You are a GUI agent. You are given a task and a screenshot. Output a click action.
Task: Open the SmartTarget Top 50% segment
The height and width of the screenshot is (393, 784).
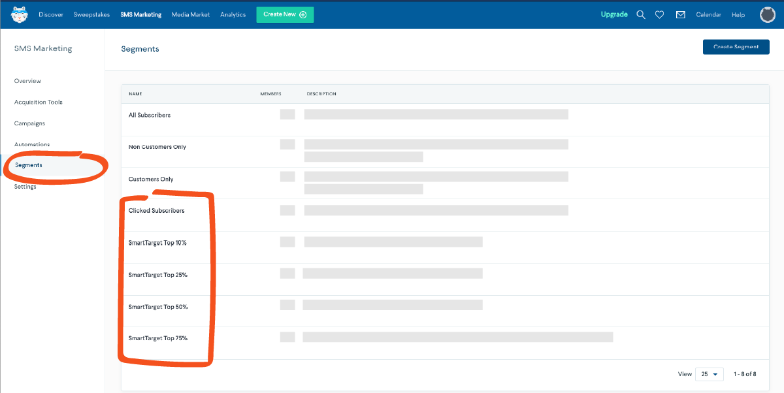point(158,307)
